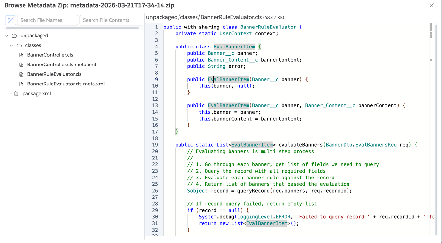
Task: Click line number 19 in the editor gutter
Action: point(155,145)
